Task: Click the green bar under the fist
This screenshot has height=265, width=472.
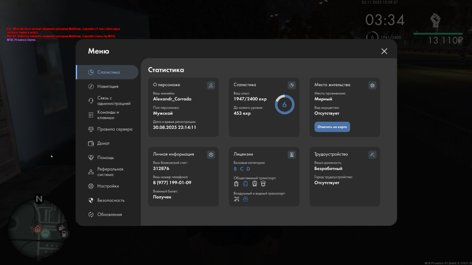Action: 438,33
